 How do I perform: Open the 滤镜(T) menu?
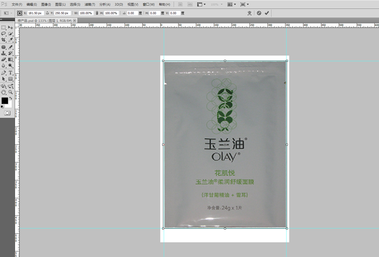coord(90,5)
